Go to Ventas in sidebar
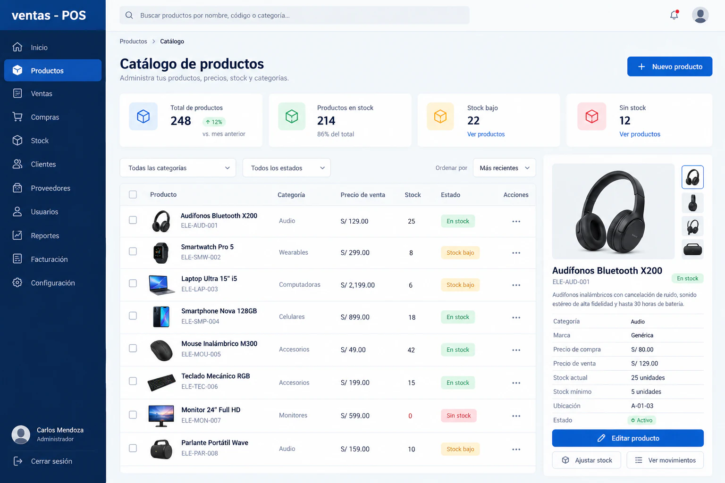Screen dimensions: 725x483 click(x=53, y=93)
